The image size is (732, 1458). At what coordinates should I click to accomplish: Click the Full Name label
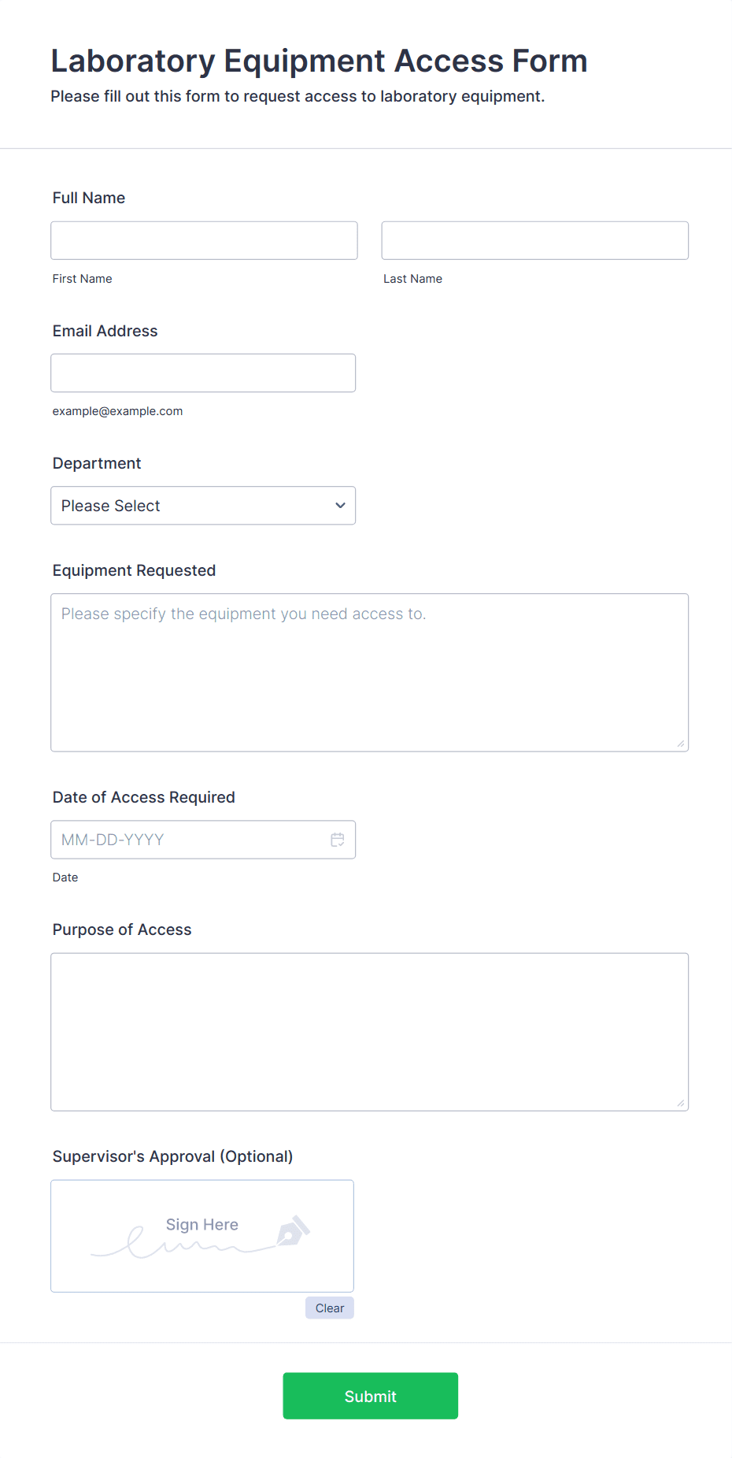89,198
